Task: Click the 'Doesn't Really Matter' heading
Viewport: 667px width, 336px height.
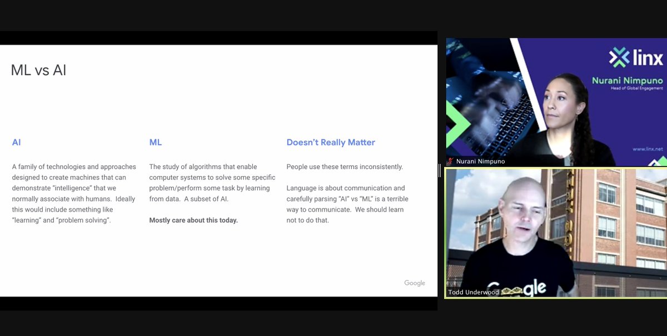Action: coord(331,142)
